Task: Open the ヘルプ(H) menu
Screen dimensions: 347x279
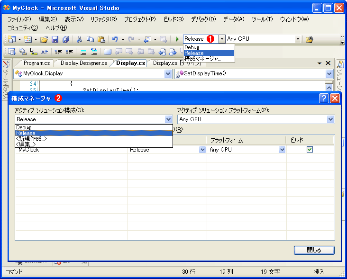Action: (56, 28)
